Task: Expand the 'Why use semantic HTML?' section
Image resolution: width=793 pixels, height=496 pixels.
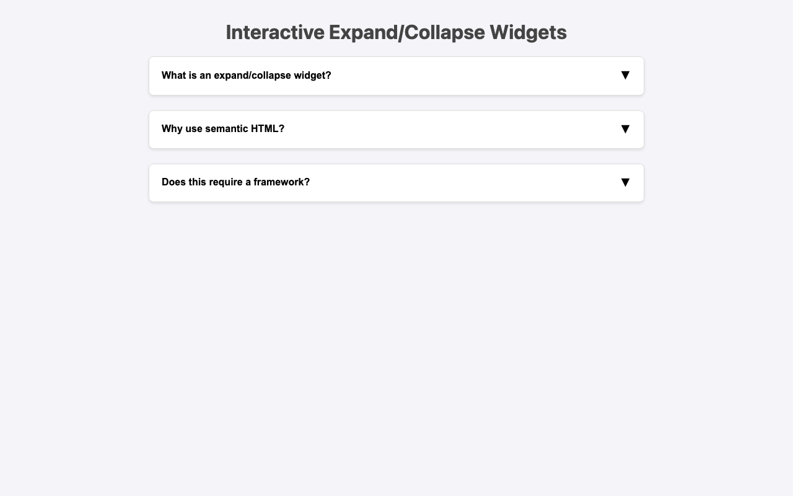Action: pyautogui.click(x=396, y=129)
